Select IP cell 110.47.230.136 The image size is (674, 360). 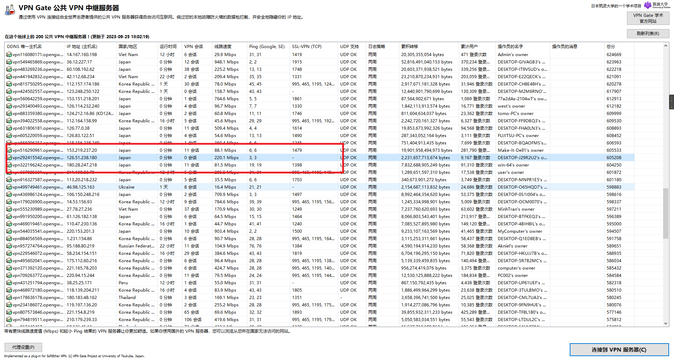coord(82,224)
